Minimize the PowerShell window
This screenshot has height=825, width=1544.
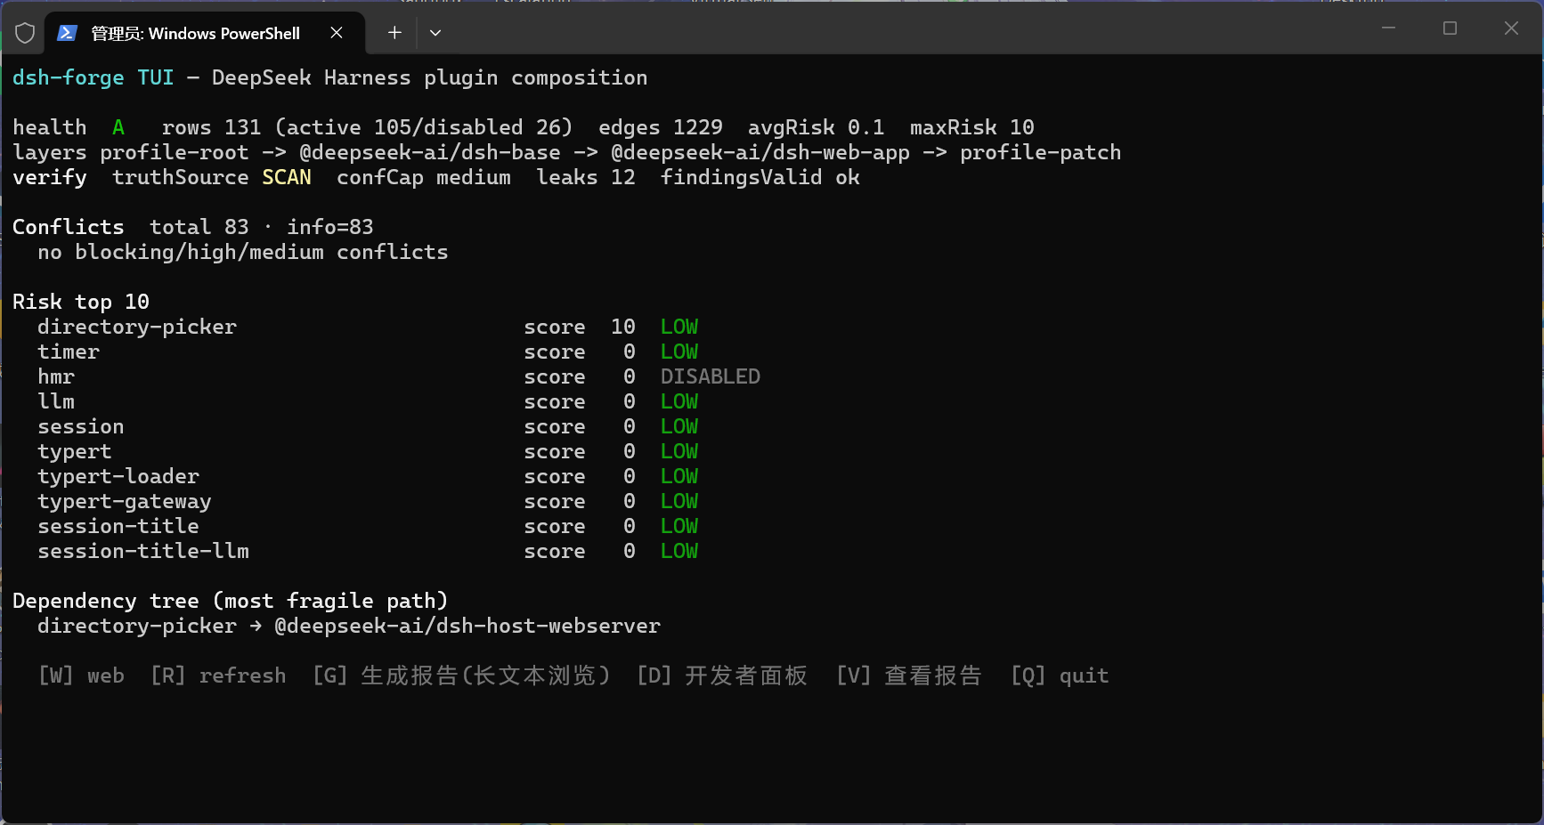click(1388, 28)
